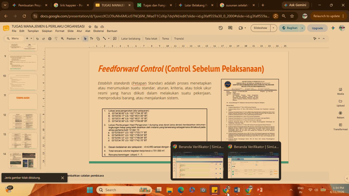Open the Shape tool icon
The image size is (349, 196).
click(98, 39)
